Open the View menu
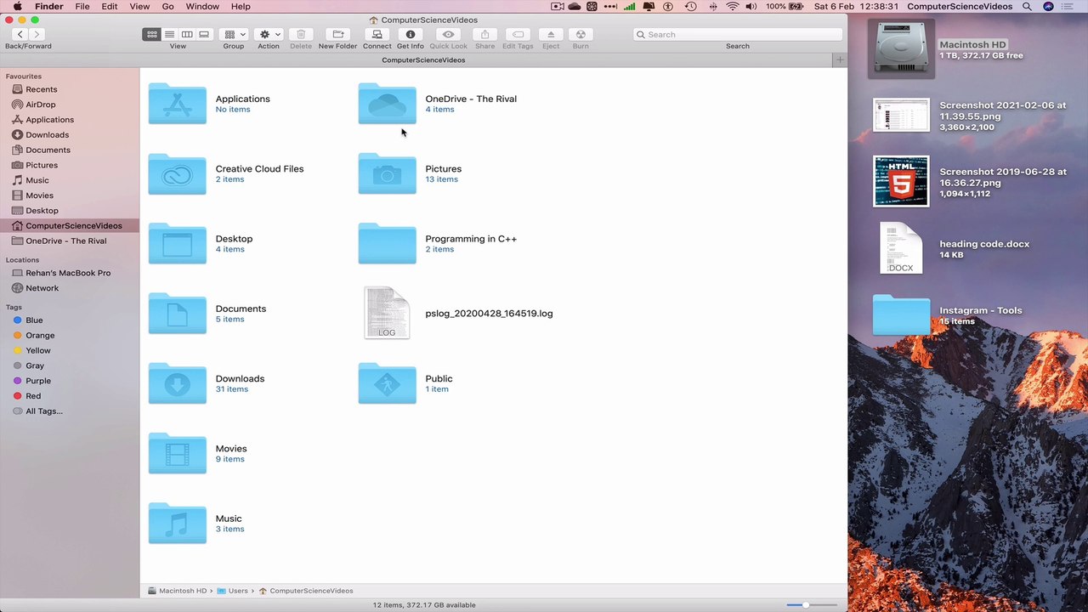 pos(139,6)
